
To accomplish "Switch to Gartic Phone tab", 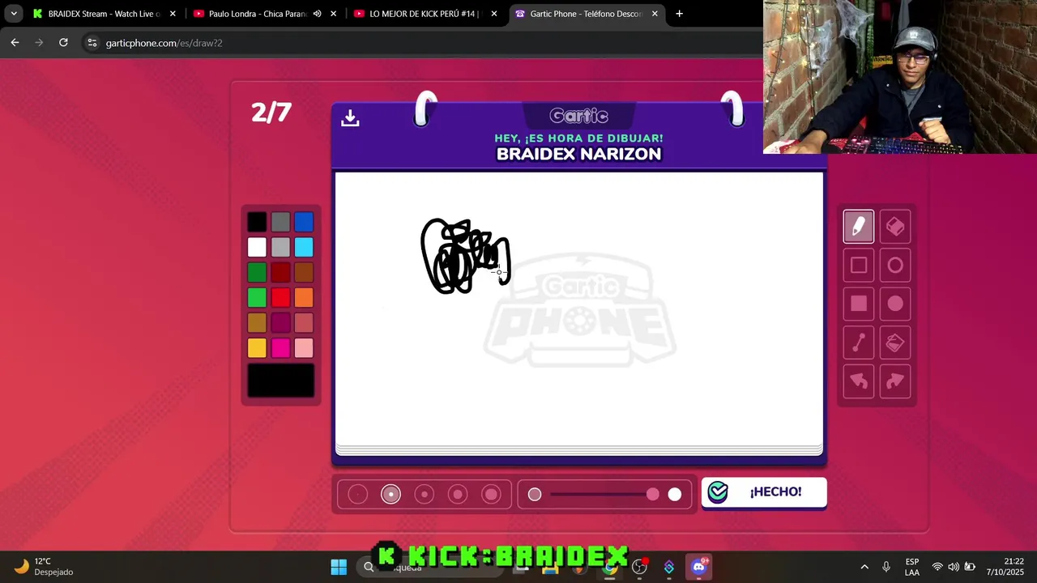I will [x=586, y=14].
